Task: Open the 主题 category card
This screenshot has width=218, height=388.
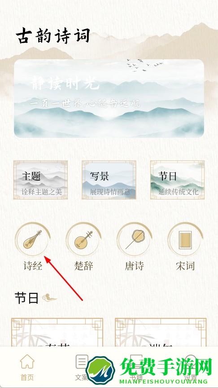Action: coord(40,180)
